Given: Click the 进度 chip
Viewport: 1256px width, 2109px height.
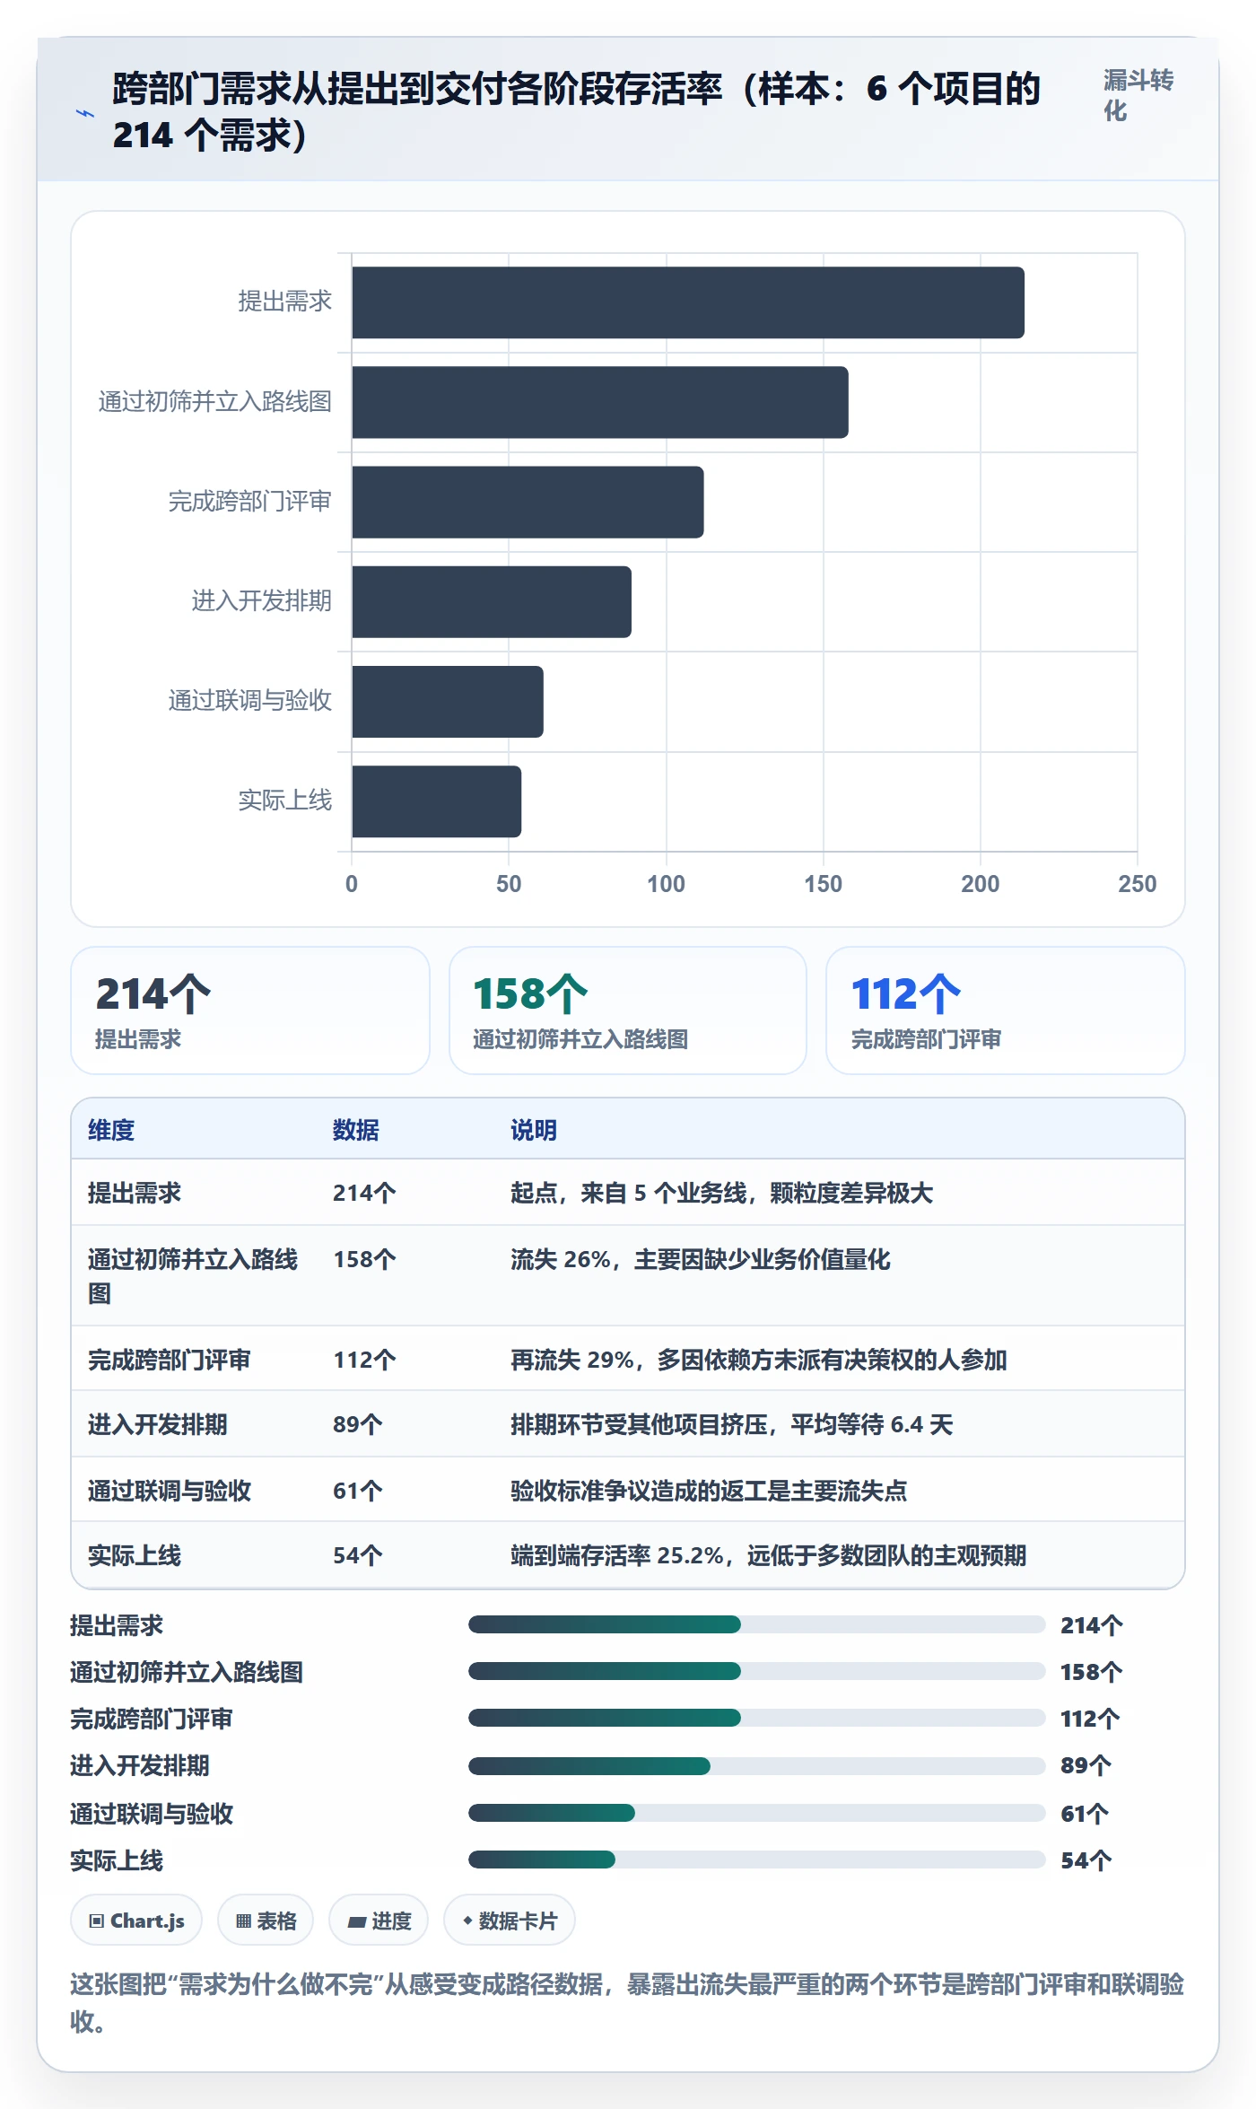Looking at the screenshot, I should tap(379, 1921).
